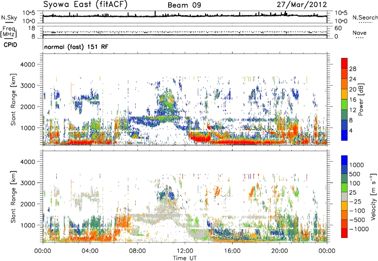
Task: Click the "N.Sky" axis label
Action: (x=9, y=17)
